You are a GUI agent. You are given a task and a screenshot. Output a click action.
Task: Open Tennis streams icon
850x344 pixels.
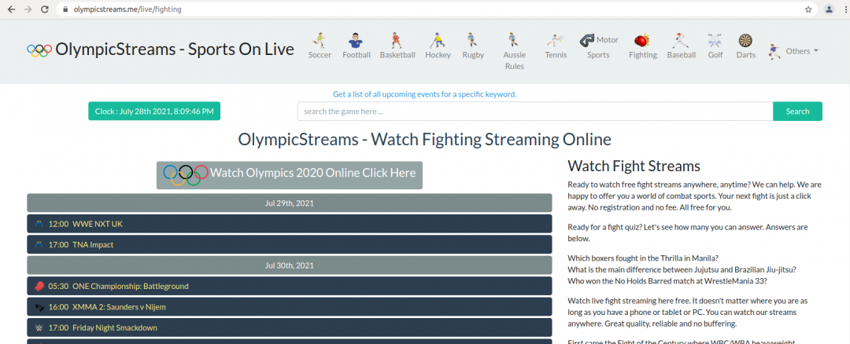pos(556,40)
